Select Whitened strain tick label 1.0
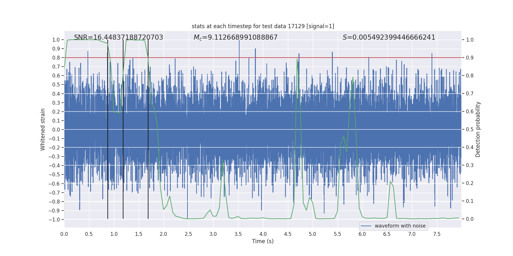This screenshot has width=513, height=256. (x=56, y=40)
